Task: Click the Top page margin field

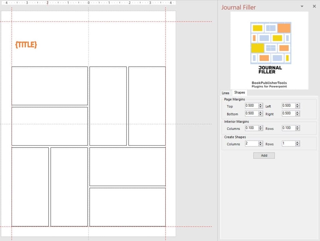Action: click(x=251, y=106)
